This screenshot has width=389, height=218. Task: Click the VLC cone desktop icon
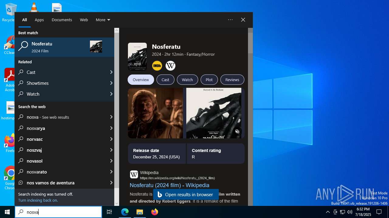tap(34, 7)
